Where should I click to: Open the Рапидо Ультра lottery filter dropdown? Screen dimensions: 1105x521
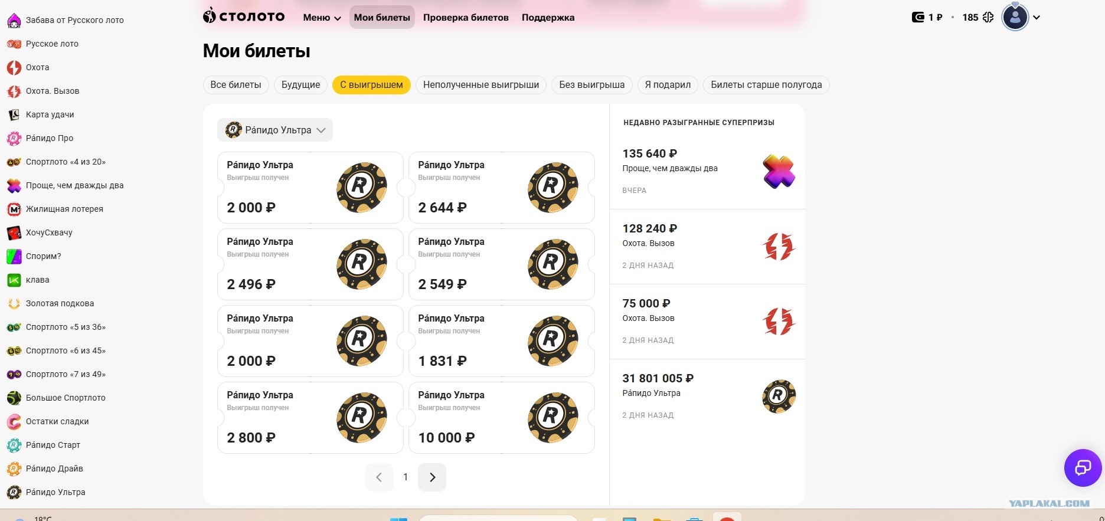[x=275, y=130]
